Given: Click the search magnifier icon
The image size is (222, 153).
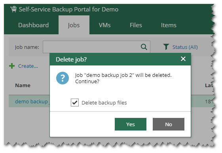Looking at the screenshot, I should tap(144, 47).
